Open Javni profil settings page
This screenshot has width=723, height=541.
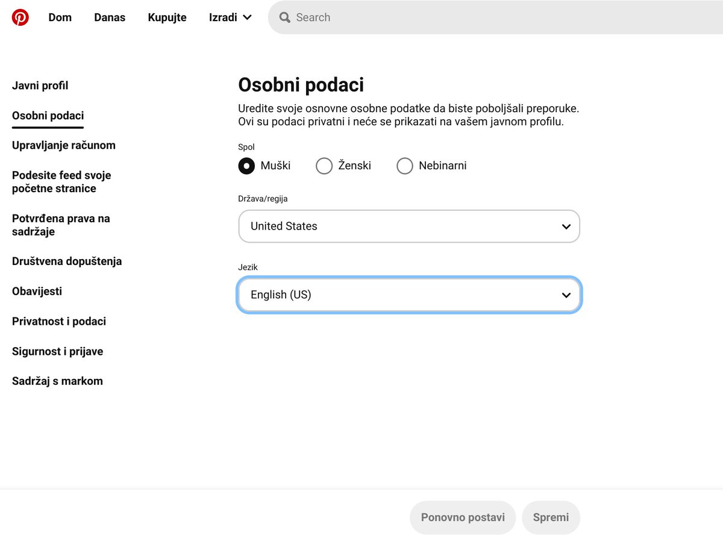(x=40, y=86)
